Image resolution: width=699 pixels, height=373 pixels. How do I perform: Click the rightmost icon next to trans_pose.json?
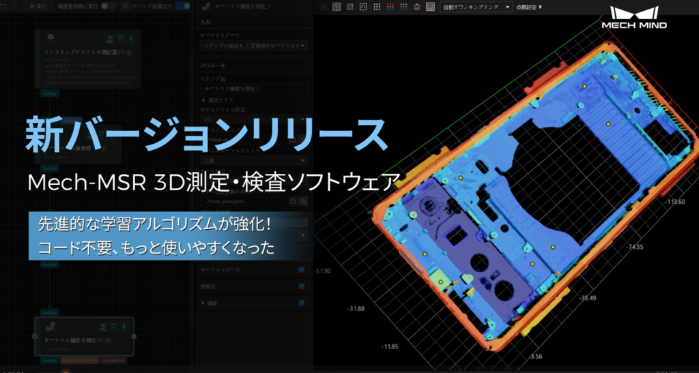point(303,202)
